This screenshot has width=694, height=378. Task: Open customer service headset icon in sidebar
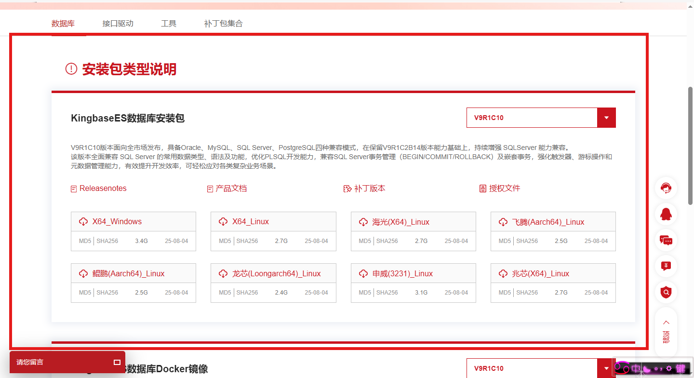(666, 188)
